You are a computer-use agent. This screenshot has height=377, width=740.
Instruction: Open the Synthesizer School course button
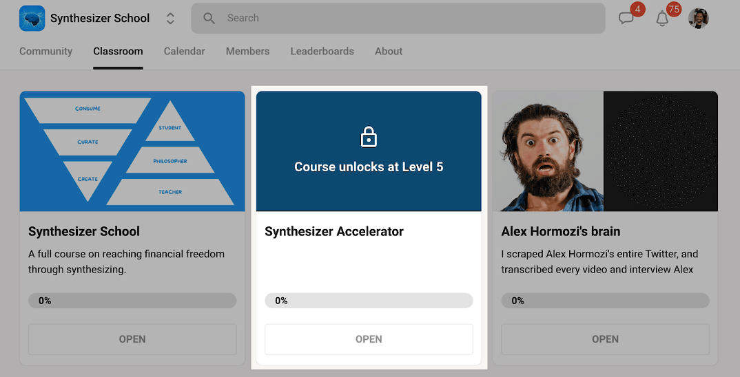[132, 339]
